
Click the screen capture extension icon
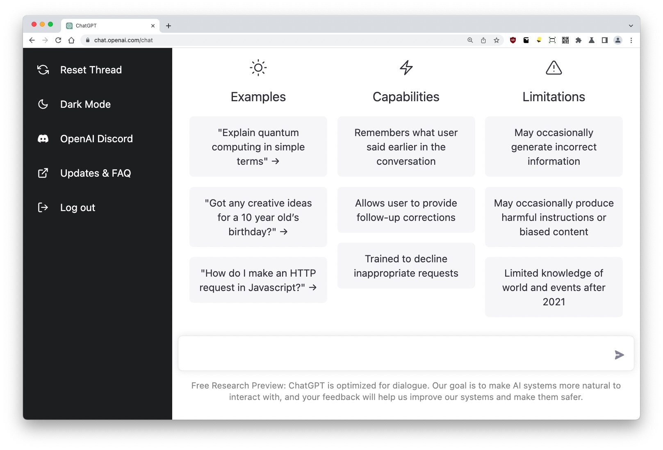[x=552, y=40]
